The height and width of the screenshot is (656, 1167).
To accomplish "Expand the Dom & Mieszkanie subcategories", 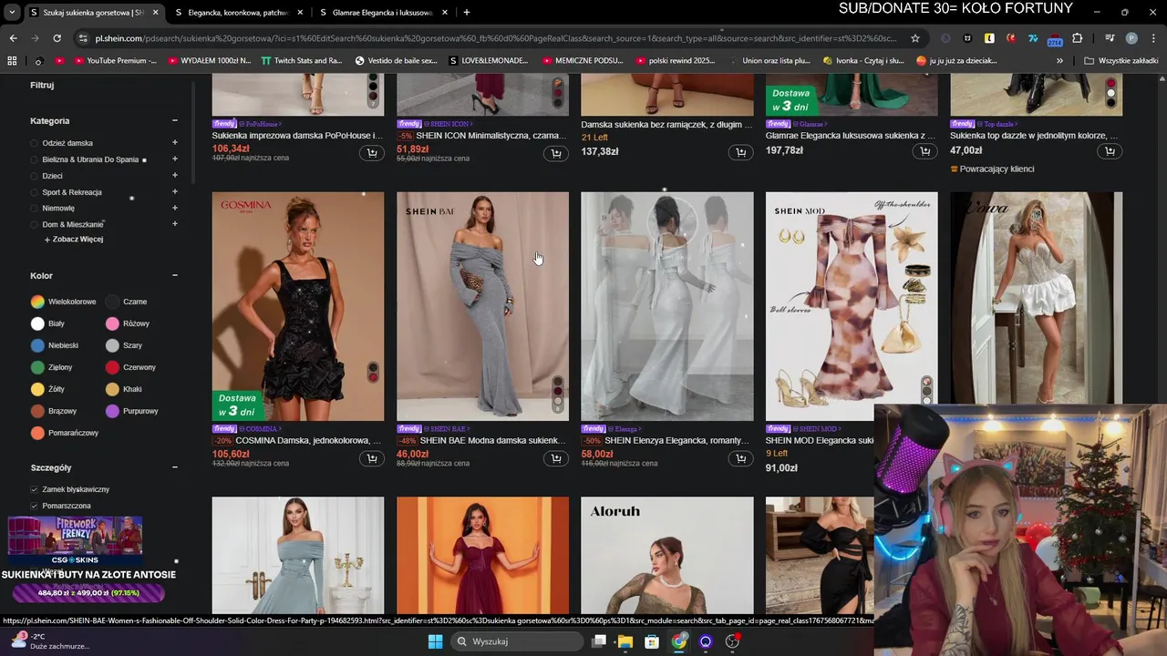I will (174, 224).
